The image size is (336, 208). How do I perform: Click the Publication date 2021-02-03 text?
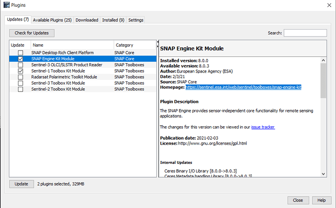click(189, 138)
